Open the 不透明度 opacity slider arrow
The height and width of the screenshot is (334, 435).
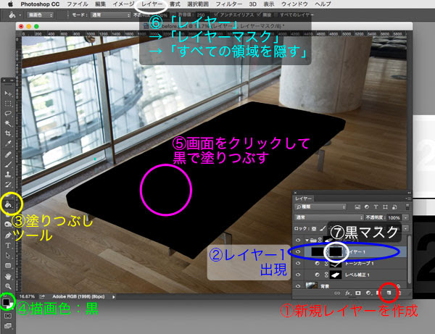[405, 217]
